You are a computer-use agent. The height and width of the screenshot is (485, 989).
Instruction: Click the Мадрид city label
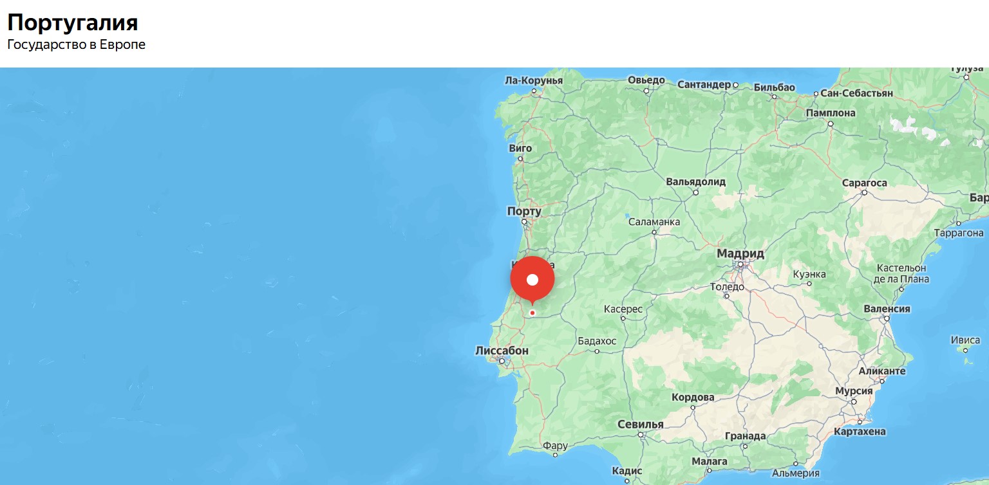point(740,253)
